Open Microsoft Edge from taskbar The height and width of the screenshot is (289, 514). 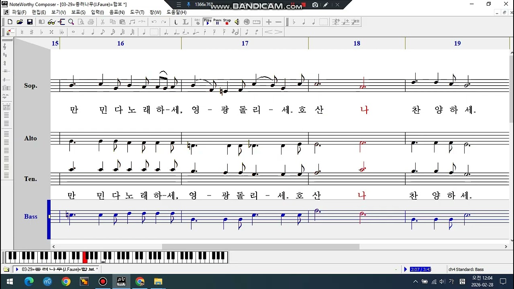(29, 281)
